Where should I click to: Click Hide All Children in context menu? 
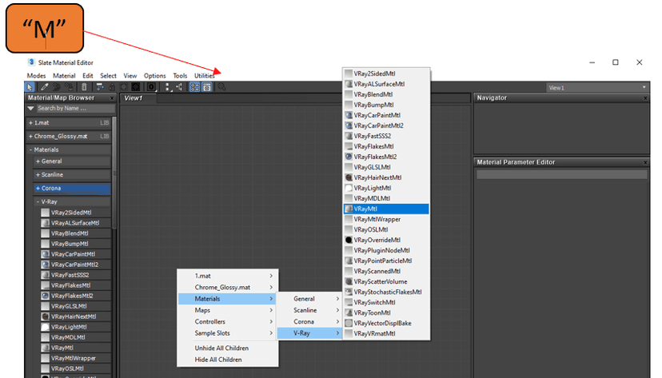click(x=228, y=360)
